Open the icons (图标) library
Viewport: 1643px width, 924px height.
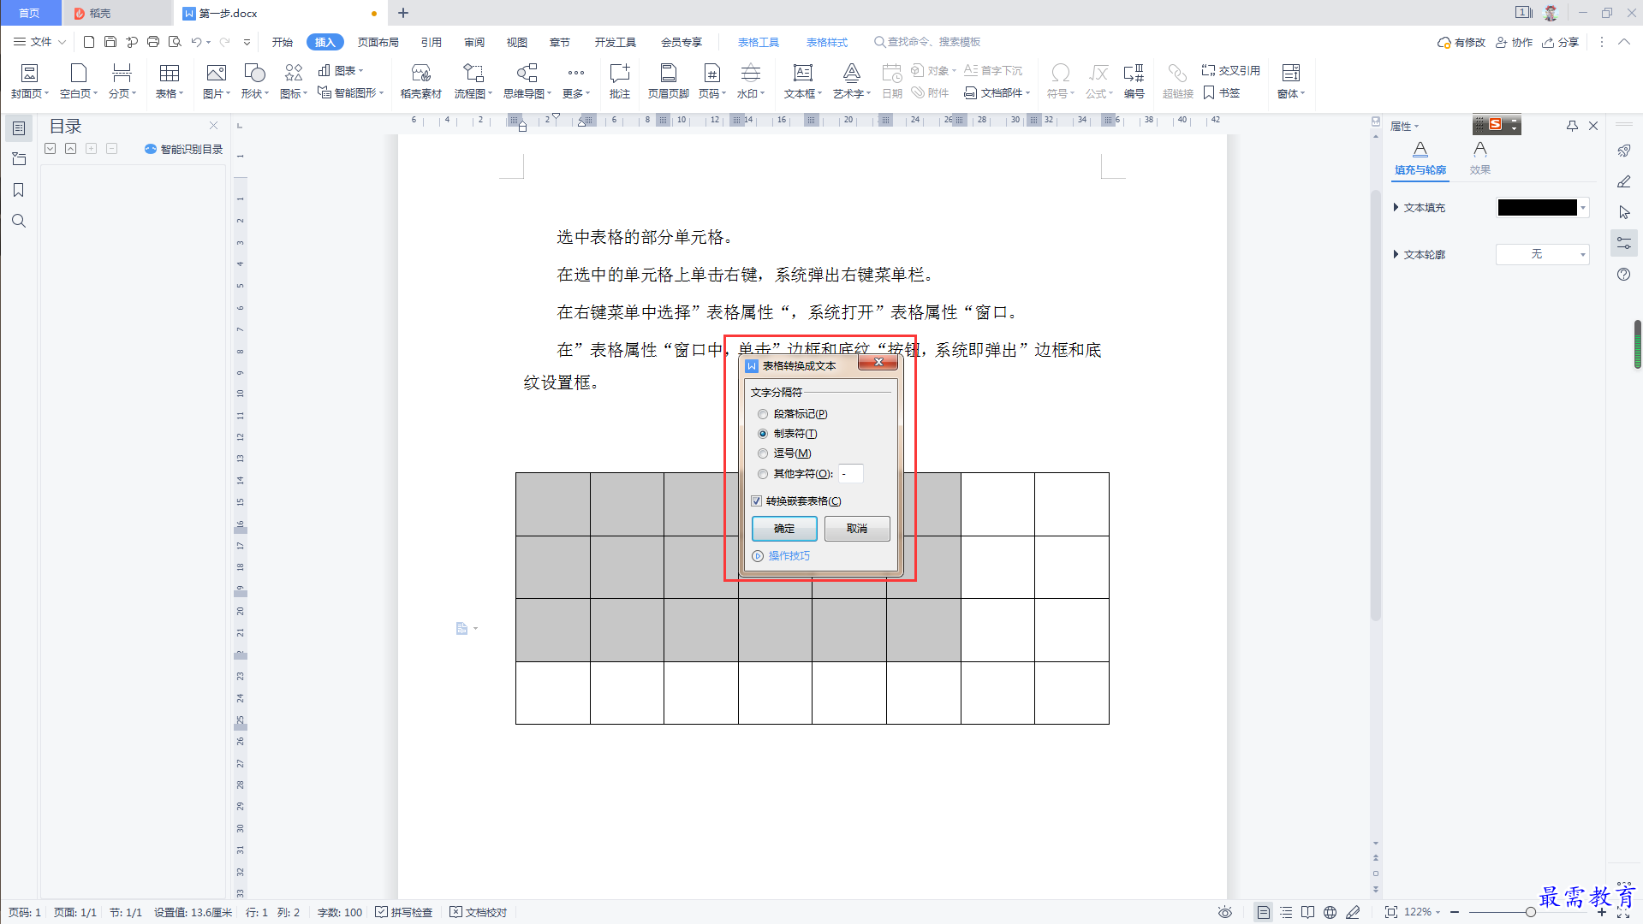click(294, 81)
